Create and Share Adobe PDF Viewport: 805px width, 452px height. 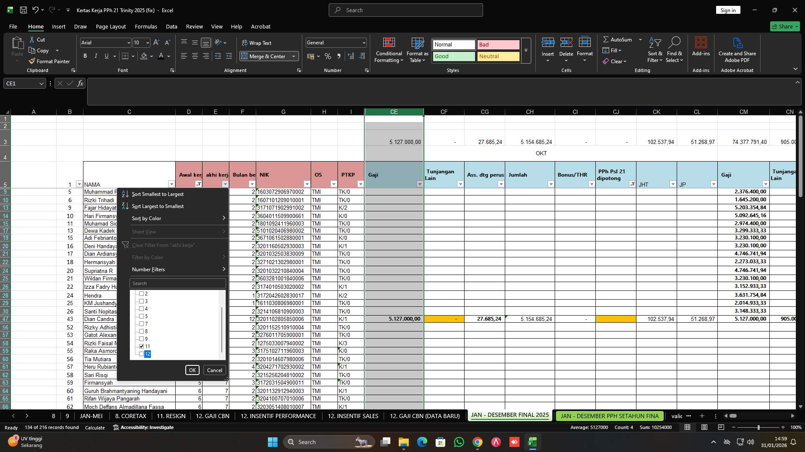[737, 50]
